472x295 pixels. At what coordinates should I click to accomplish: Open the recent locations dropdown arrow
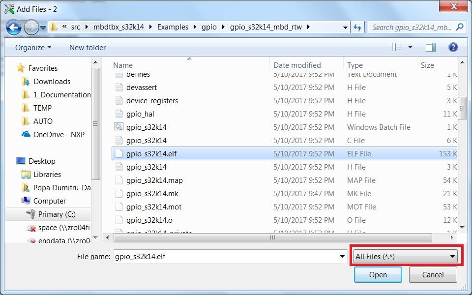point(43,28)
